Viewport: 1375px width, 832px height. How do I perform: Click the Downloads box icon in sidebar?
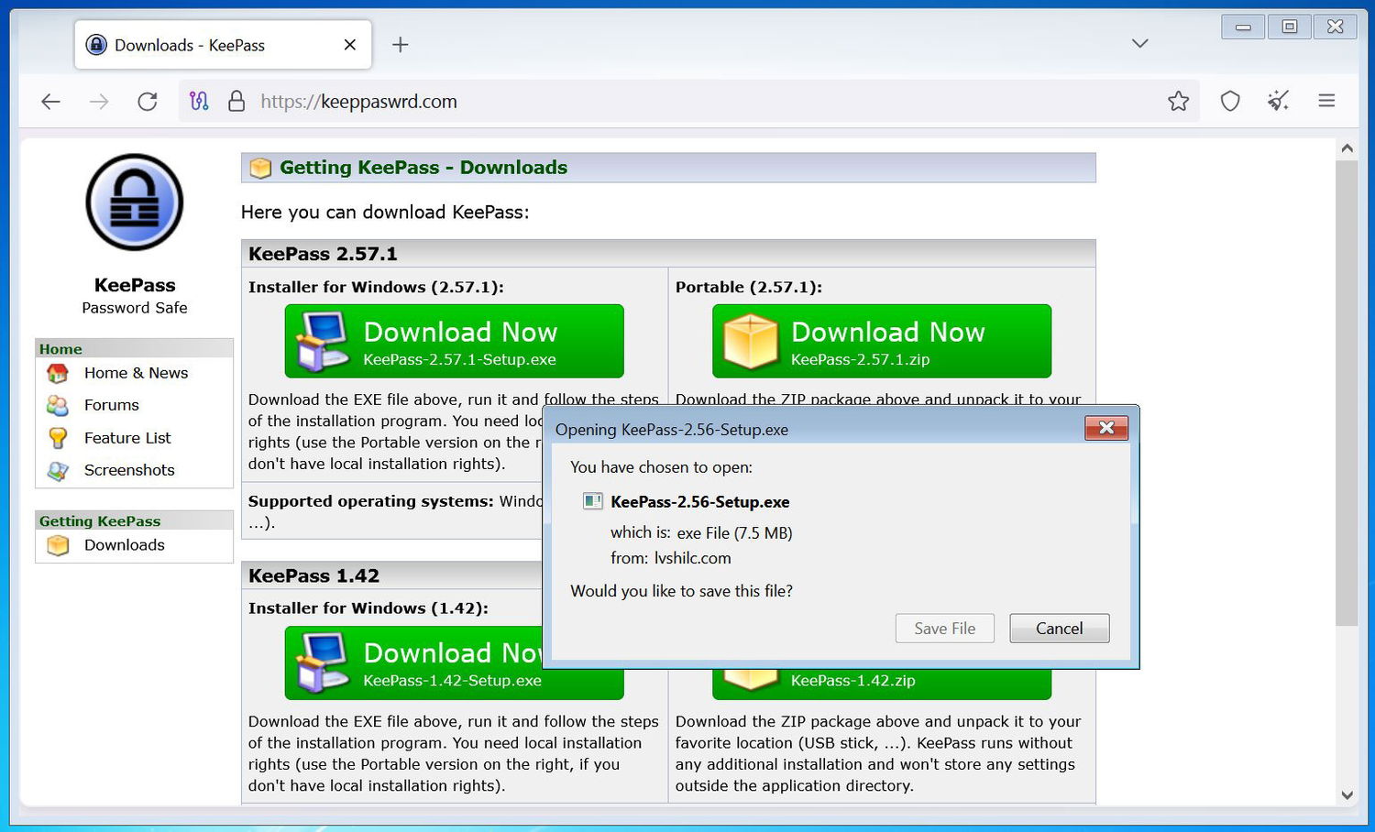pyautogui.click(x=58, y=545)
